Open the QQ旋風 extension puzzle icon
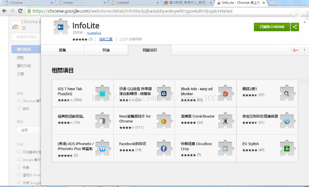Image resolution: width=309 pixels, height=187 pixels. pyautogui.click(x=164, y=93)
